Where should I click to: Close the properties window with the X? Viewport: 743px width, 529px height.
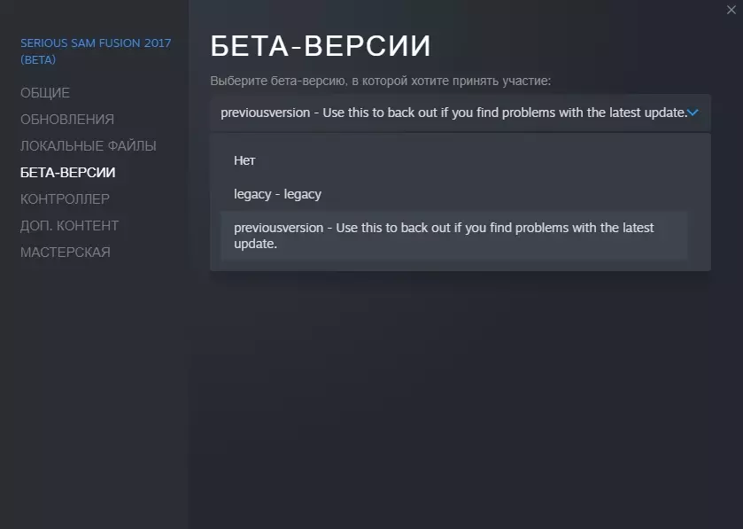coord(730,9)
